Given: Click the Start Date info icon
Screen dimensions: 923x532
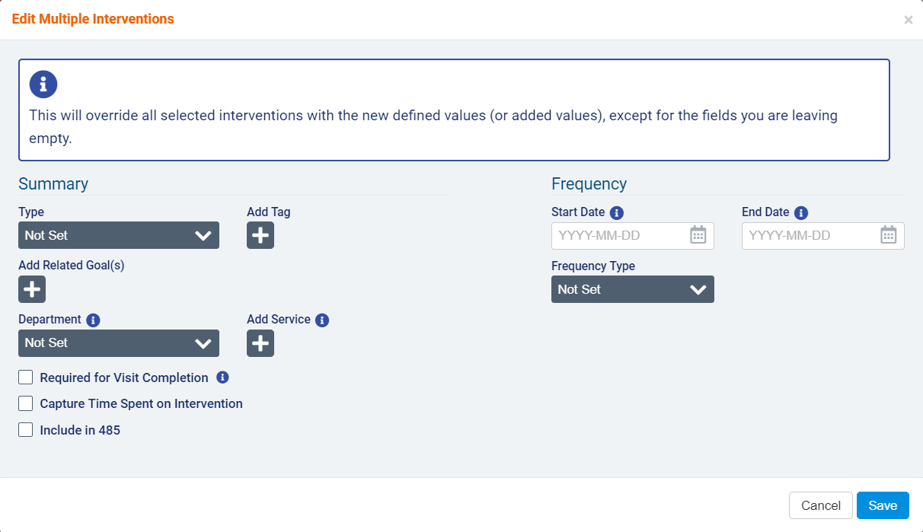Looking at the screenshot, I should coord(617,213).
